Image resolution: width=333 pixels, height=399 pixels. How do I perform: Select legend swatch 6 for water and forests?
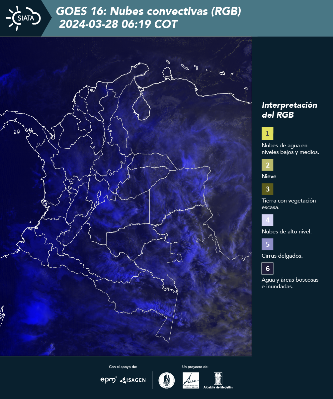point(267,269)
